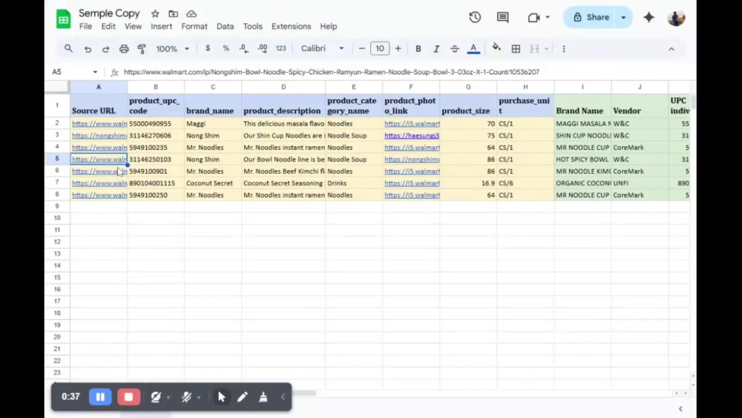This screenshot has height=418, width=742.
Task: Open the Help menu
Action: (329, 27)
